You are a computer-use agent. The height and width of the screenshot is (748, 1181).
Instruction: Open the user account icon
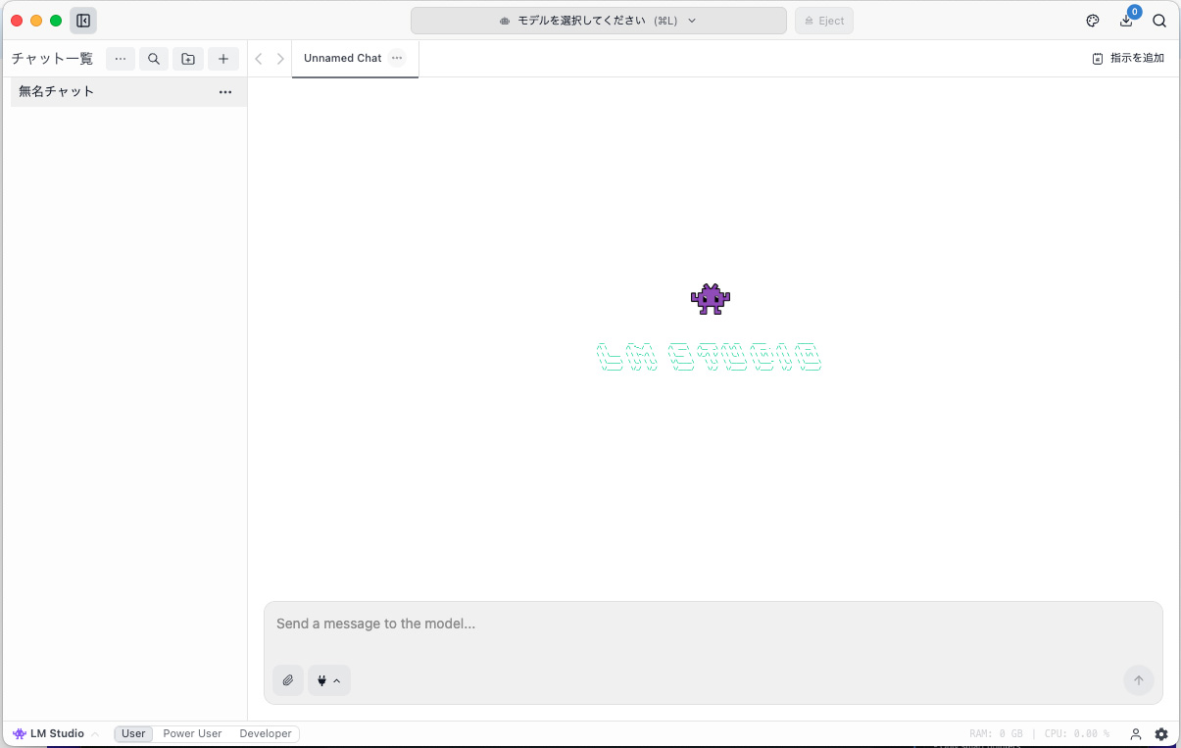pyautogui.click(x=1136, y=733)
